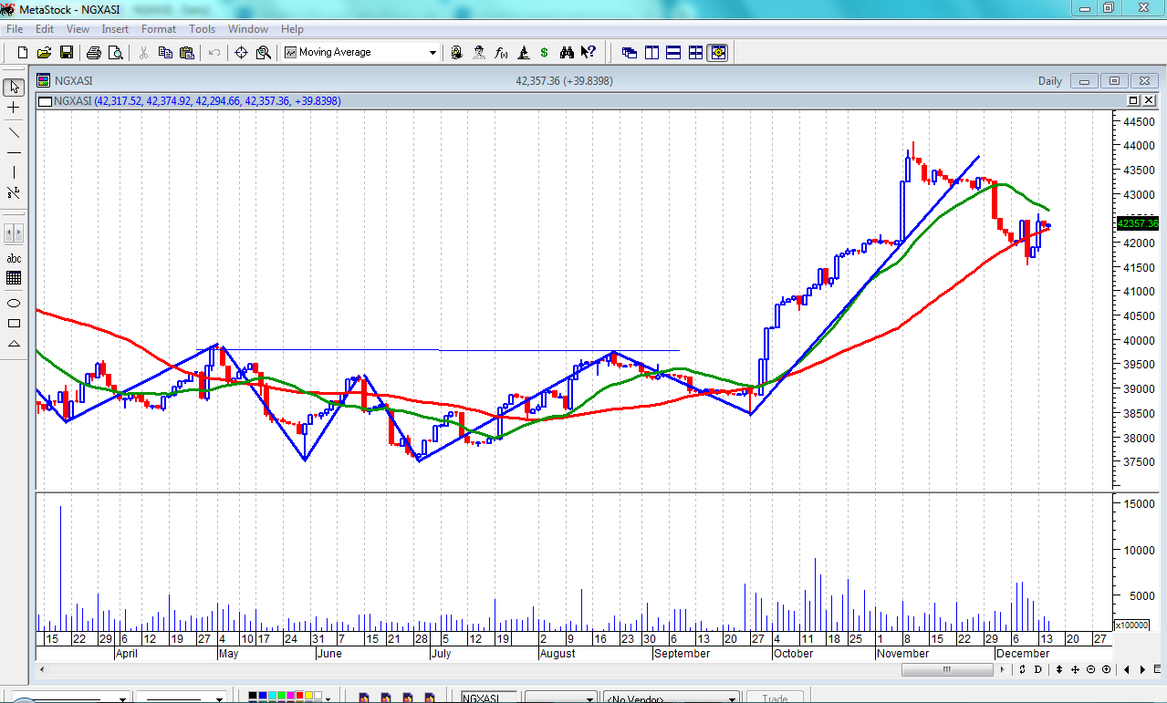Select the vertical line tool
This screenshot has width=1167, height=703.
coord(14,173)
